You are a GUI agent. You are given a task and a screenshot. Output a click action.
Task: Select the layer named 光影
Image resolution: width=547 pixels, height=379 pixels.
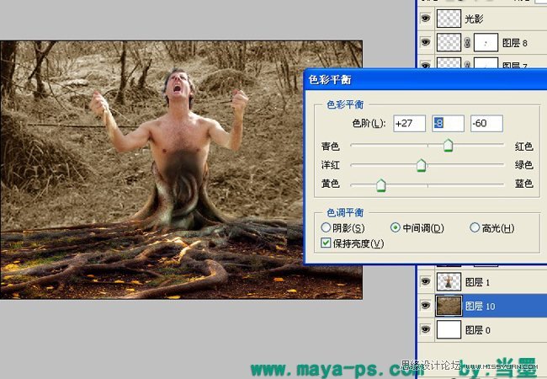click(x=474, y=19)
